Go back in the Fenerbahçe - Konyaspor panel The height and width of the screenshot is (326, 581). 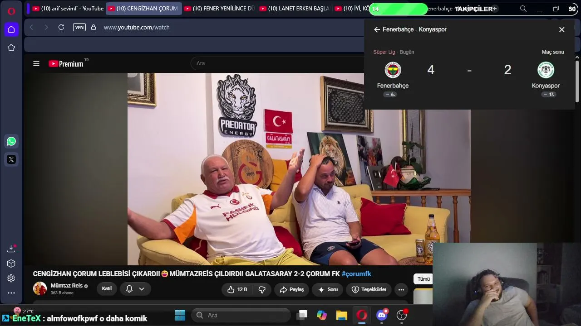(x=377, y=29)
